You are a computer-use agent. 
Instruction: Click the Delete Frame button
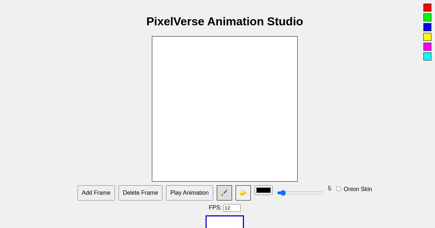(140, 193)
